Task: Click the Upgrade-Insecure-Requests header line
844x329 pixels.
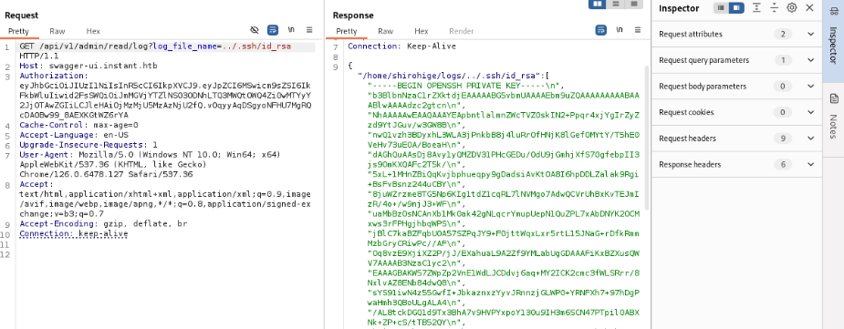Action: 89,145
